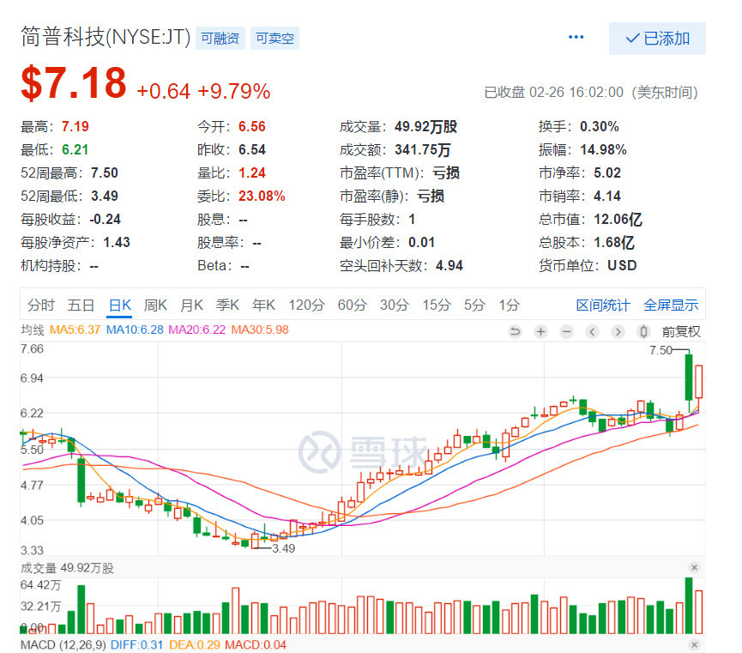Click the 可融资 marginable badge
742x653 pixels.
220,38
